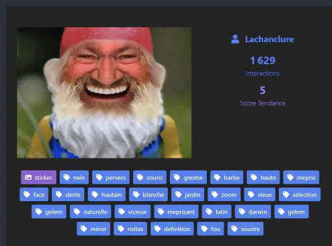This screenshot has width=332, height=246.
Task: Select the haute tag
Action: point(263,177)
